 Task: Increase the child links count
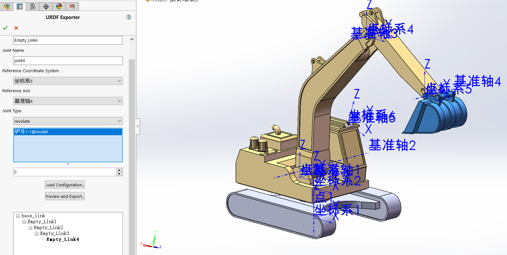pos(119,170)
